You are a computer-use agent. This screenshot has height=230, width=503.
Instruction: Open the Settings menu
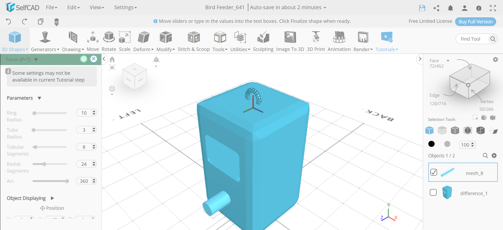pos(125,7)
